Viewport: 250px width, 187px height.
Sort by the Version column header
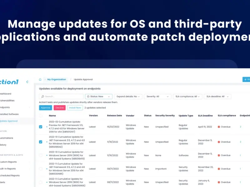click(x=93, y=116)
